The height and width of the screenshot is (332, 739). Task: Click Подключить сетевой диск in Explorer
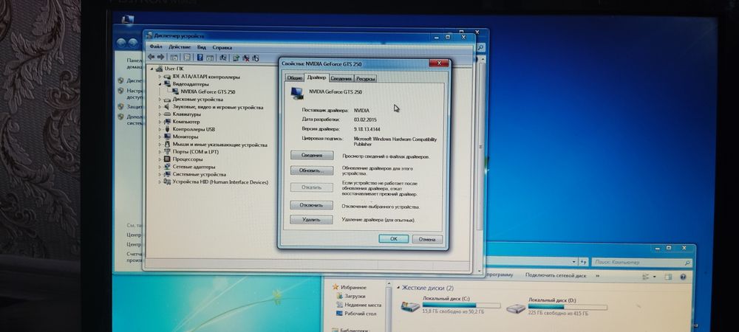(x=556, y=275)
